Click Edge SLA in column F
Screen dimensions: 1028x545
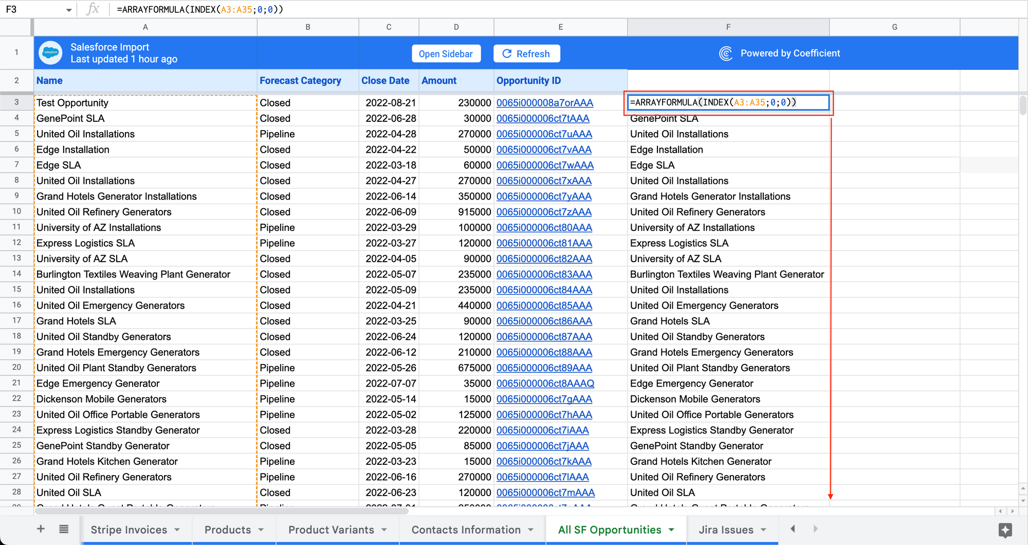click(x=728, y=165)
